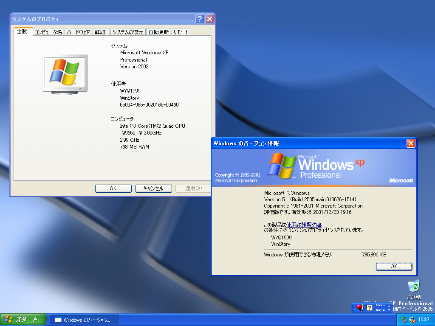Open the 使用許諾契約書 license link

pos(304,225)
